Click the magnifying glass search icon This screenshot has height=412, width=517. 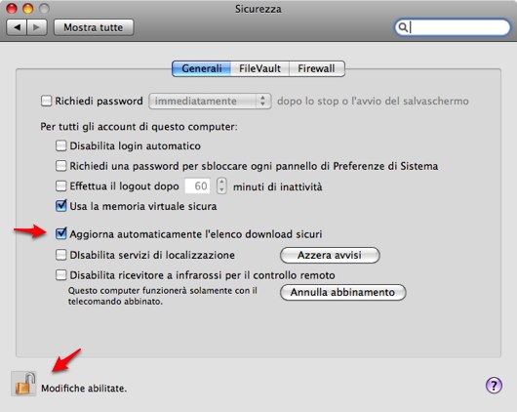(402, 27)
